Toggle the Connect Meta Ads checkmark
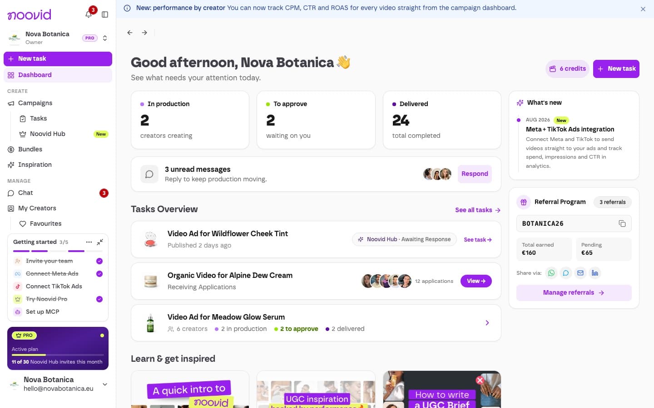Viewport: 654px width, 408px height. tap(99, 274)
